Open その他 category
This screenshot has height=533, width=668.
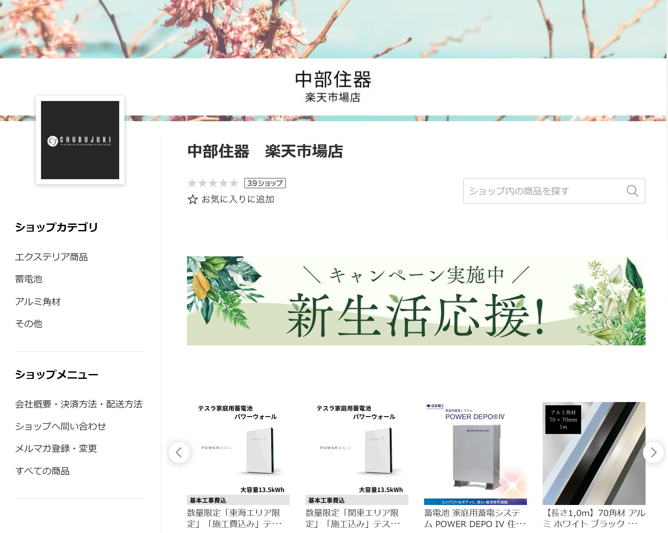pos(29,324)
